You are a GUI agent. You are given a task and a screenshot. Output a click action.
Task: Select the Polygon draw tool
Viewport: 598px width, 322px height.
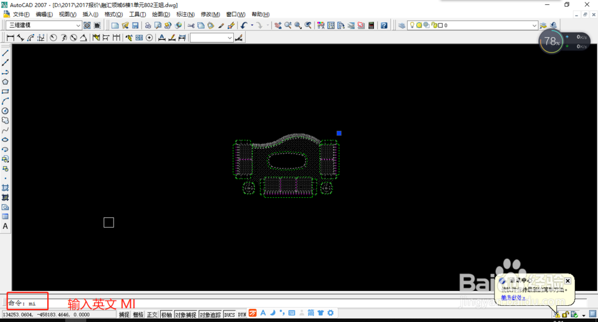[5, 82]
